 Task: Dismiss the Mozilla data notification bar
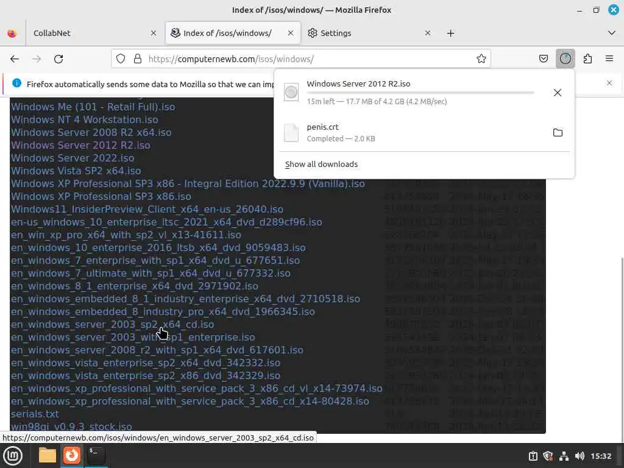(x=609, y=83)
